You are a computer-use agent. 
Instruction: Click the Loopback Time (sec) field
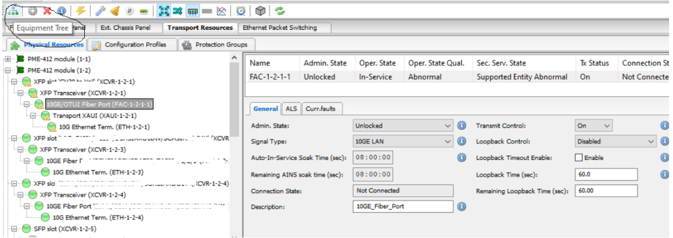tap(606, 174)
